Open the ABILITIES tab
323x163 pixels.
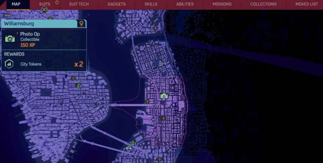click(185, 4)
